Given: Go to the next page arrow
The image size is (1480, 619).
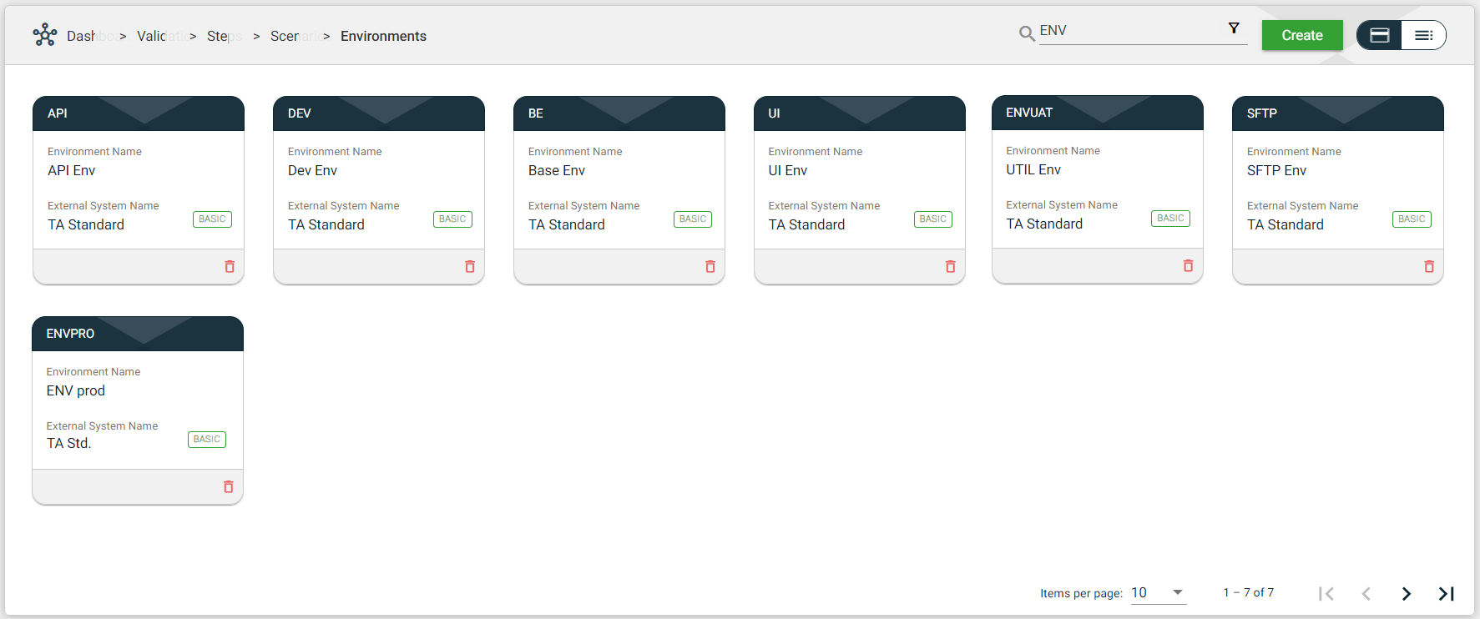Looking at the screenshot, I should [1407, 593].
